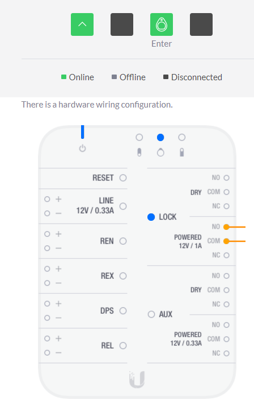Click the key-fob icon under the blue indicator
The image size is (254, 412).
[160, 153]
